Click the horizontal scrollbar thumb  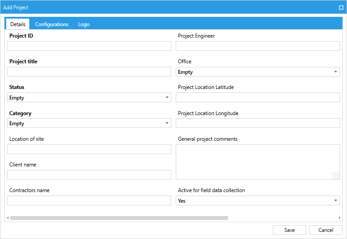click(x=119, y=218)
